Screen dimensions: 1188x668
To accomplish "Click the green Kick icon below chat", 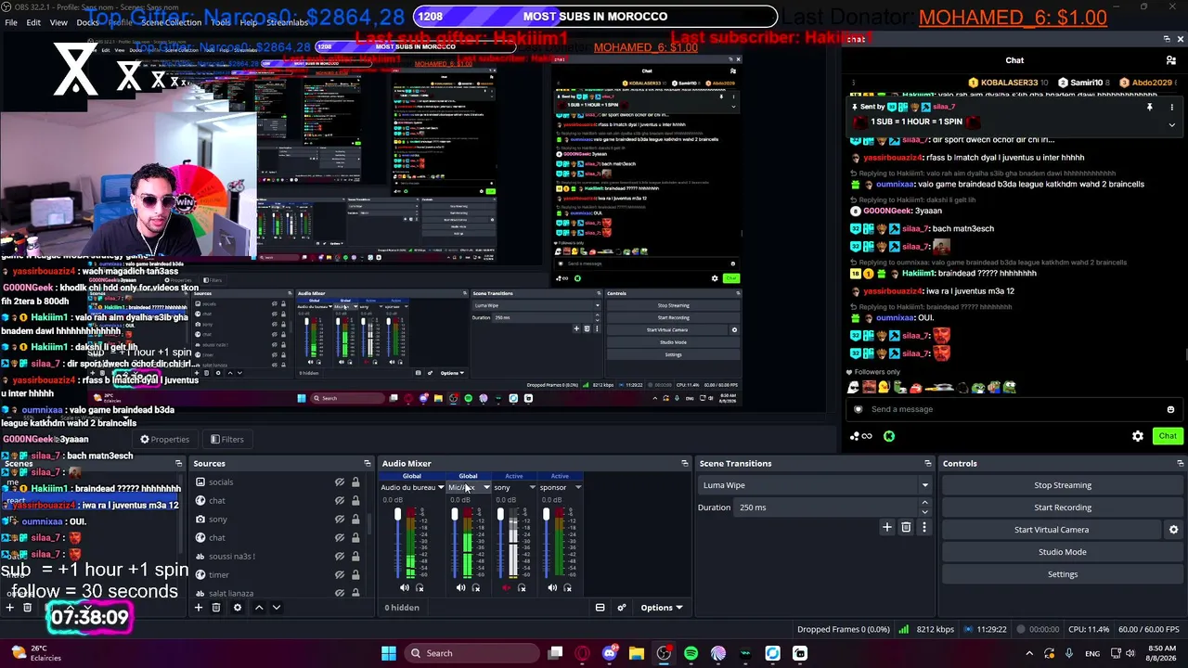I will click(889, 436).
